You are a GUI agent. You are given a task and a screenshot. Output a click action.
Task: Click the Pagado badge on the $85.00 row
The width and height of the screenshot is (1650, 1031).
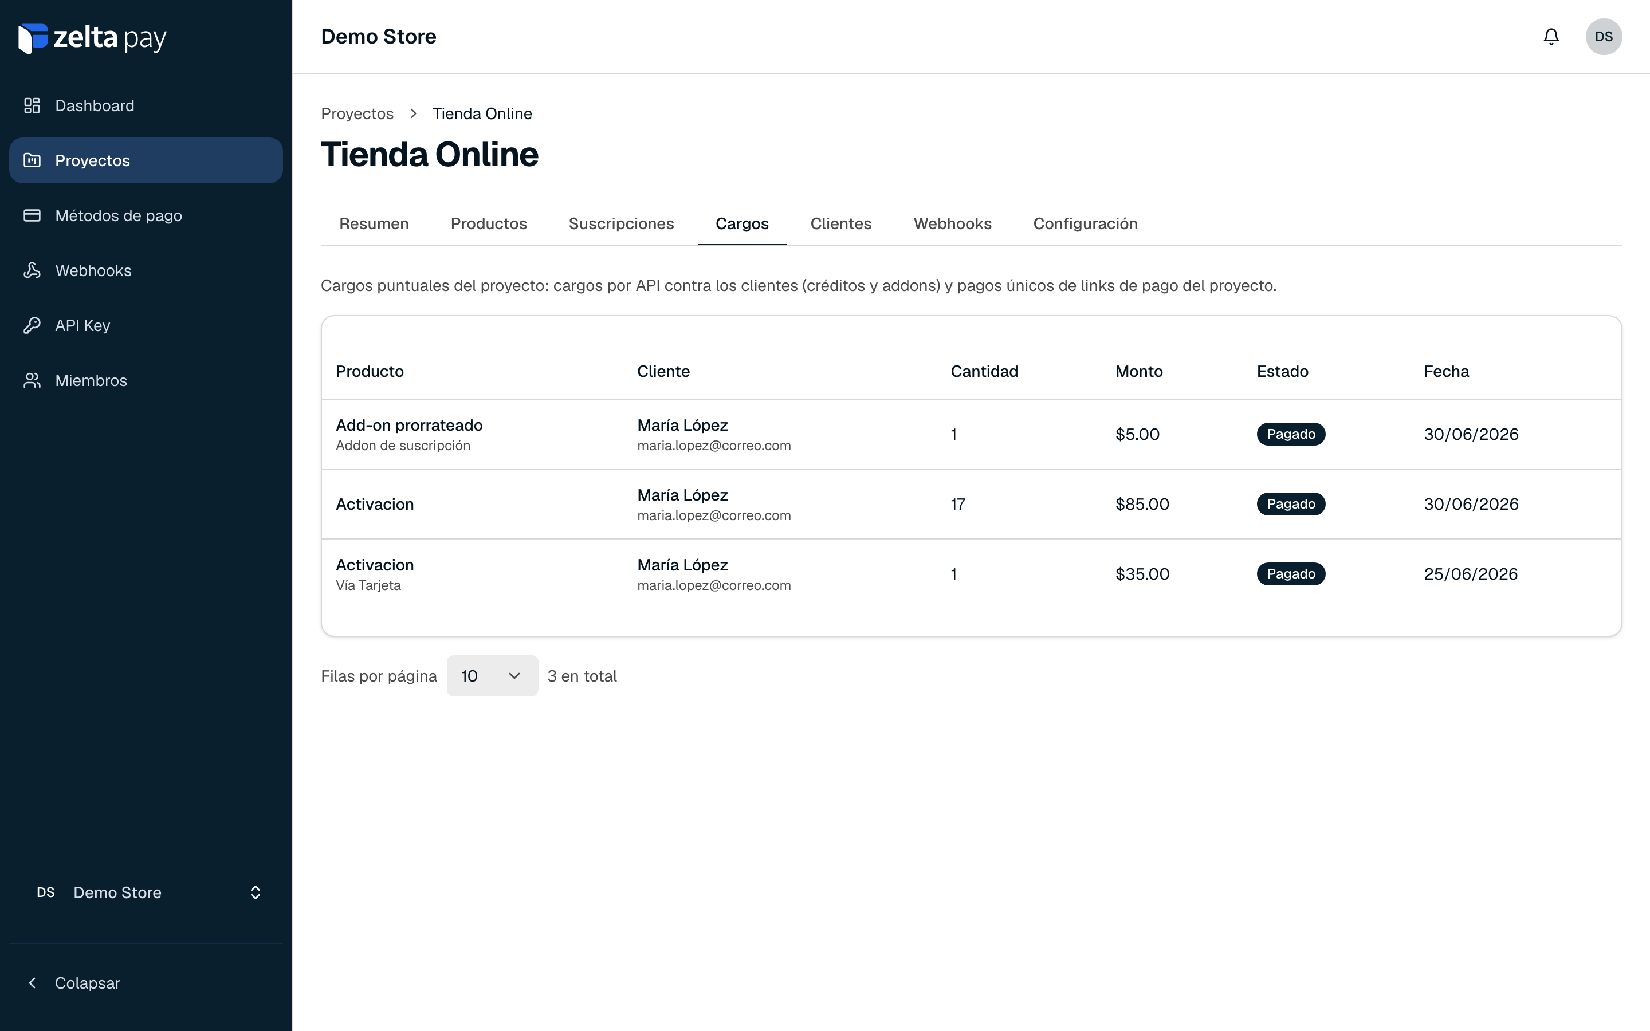1291,504
